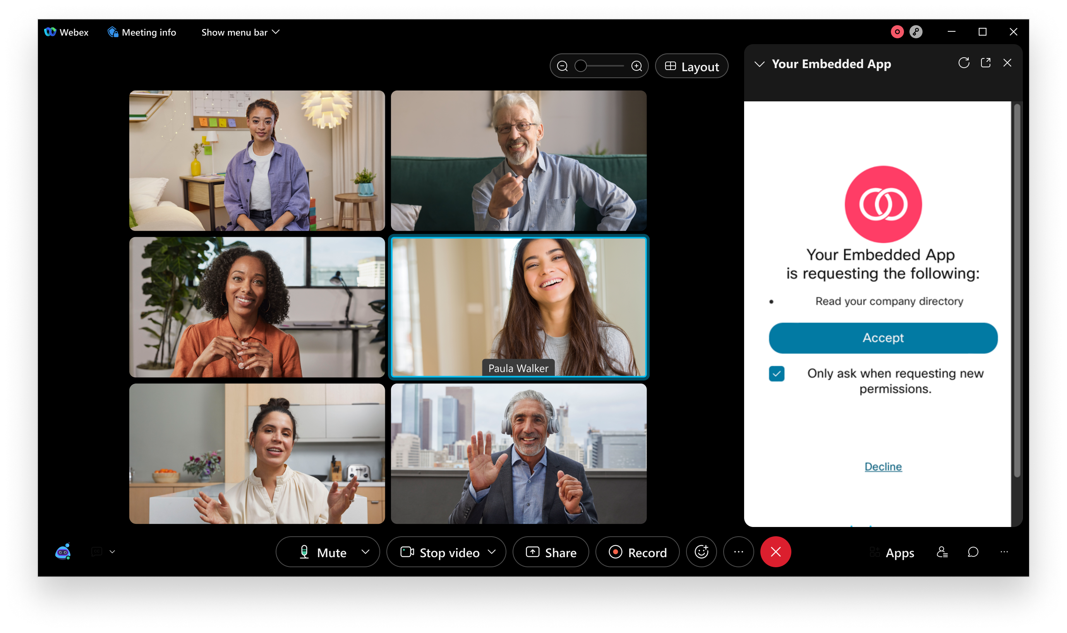This screenshot has height=633, width=1067.
Task: Click Stop video
Action: point(439,553)
